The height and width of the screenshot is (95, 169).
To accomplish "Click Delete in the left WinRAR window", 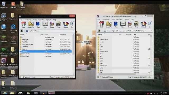I will coord(52,25).
